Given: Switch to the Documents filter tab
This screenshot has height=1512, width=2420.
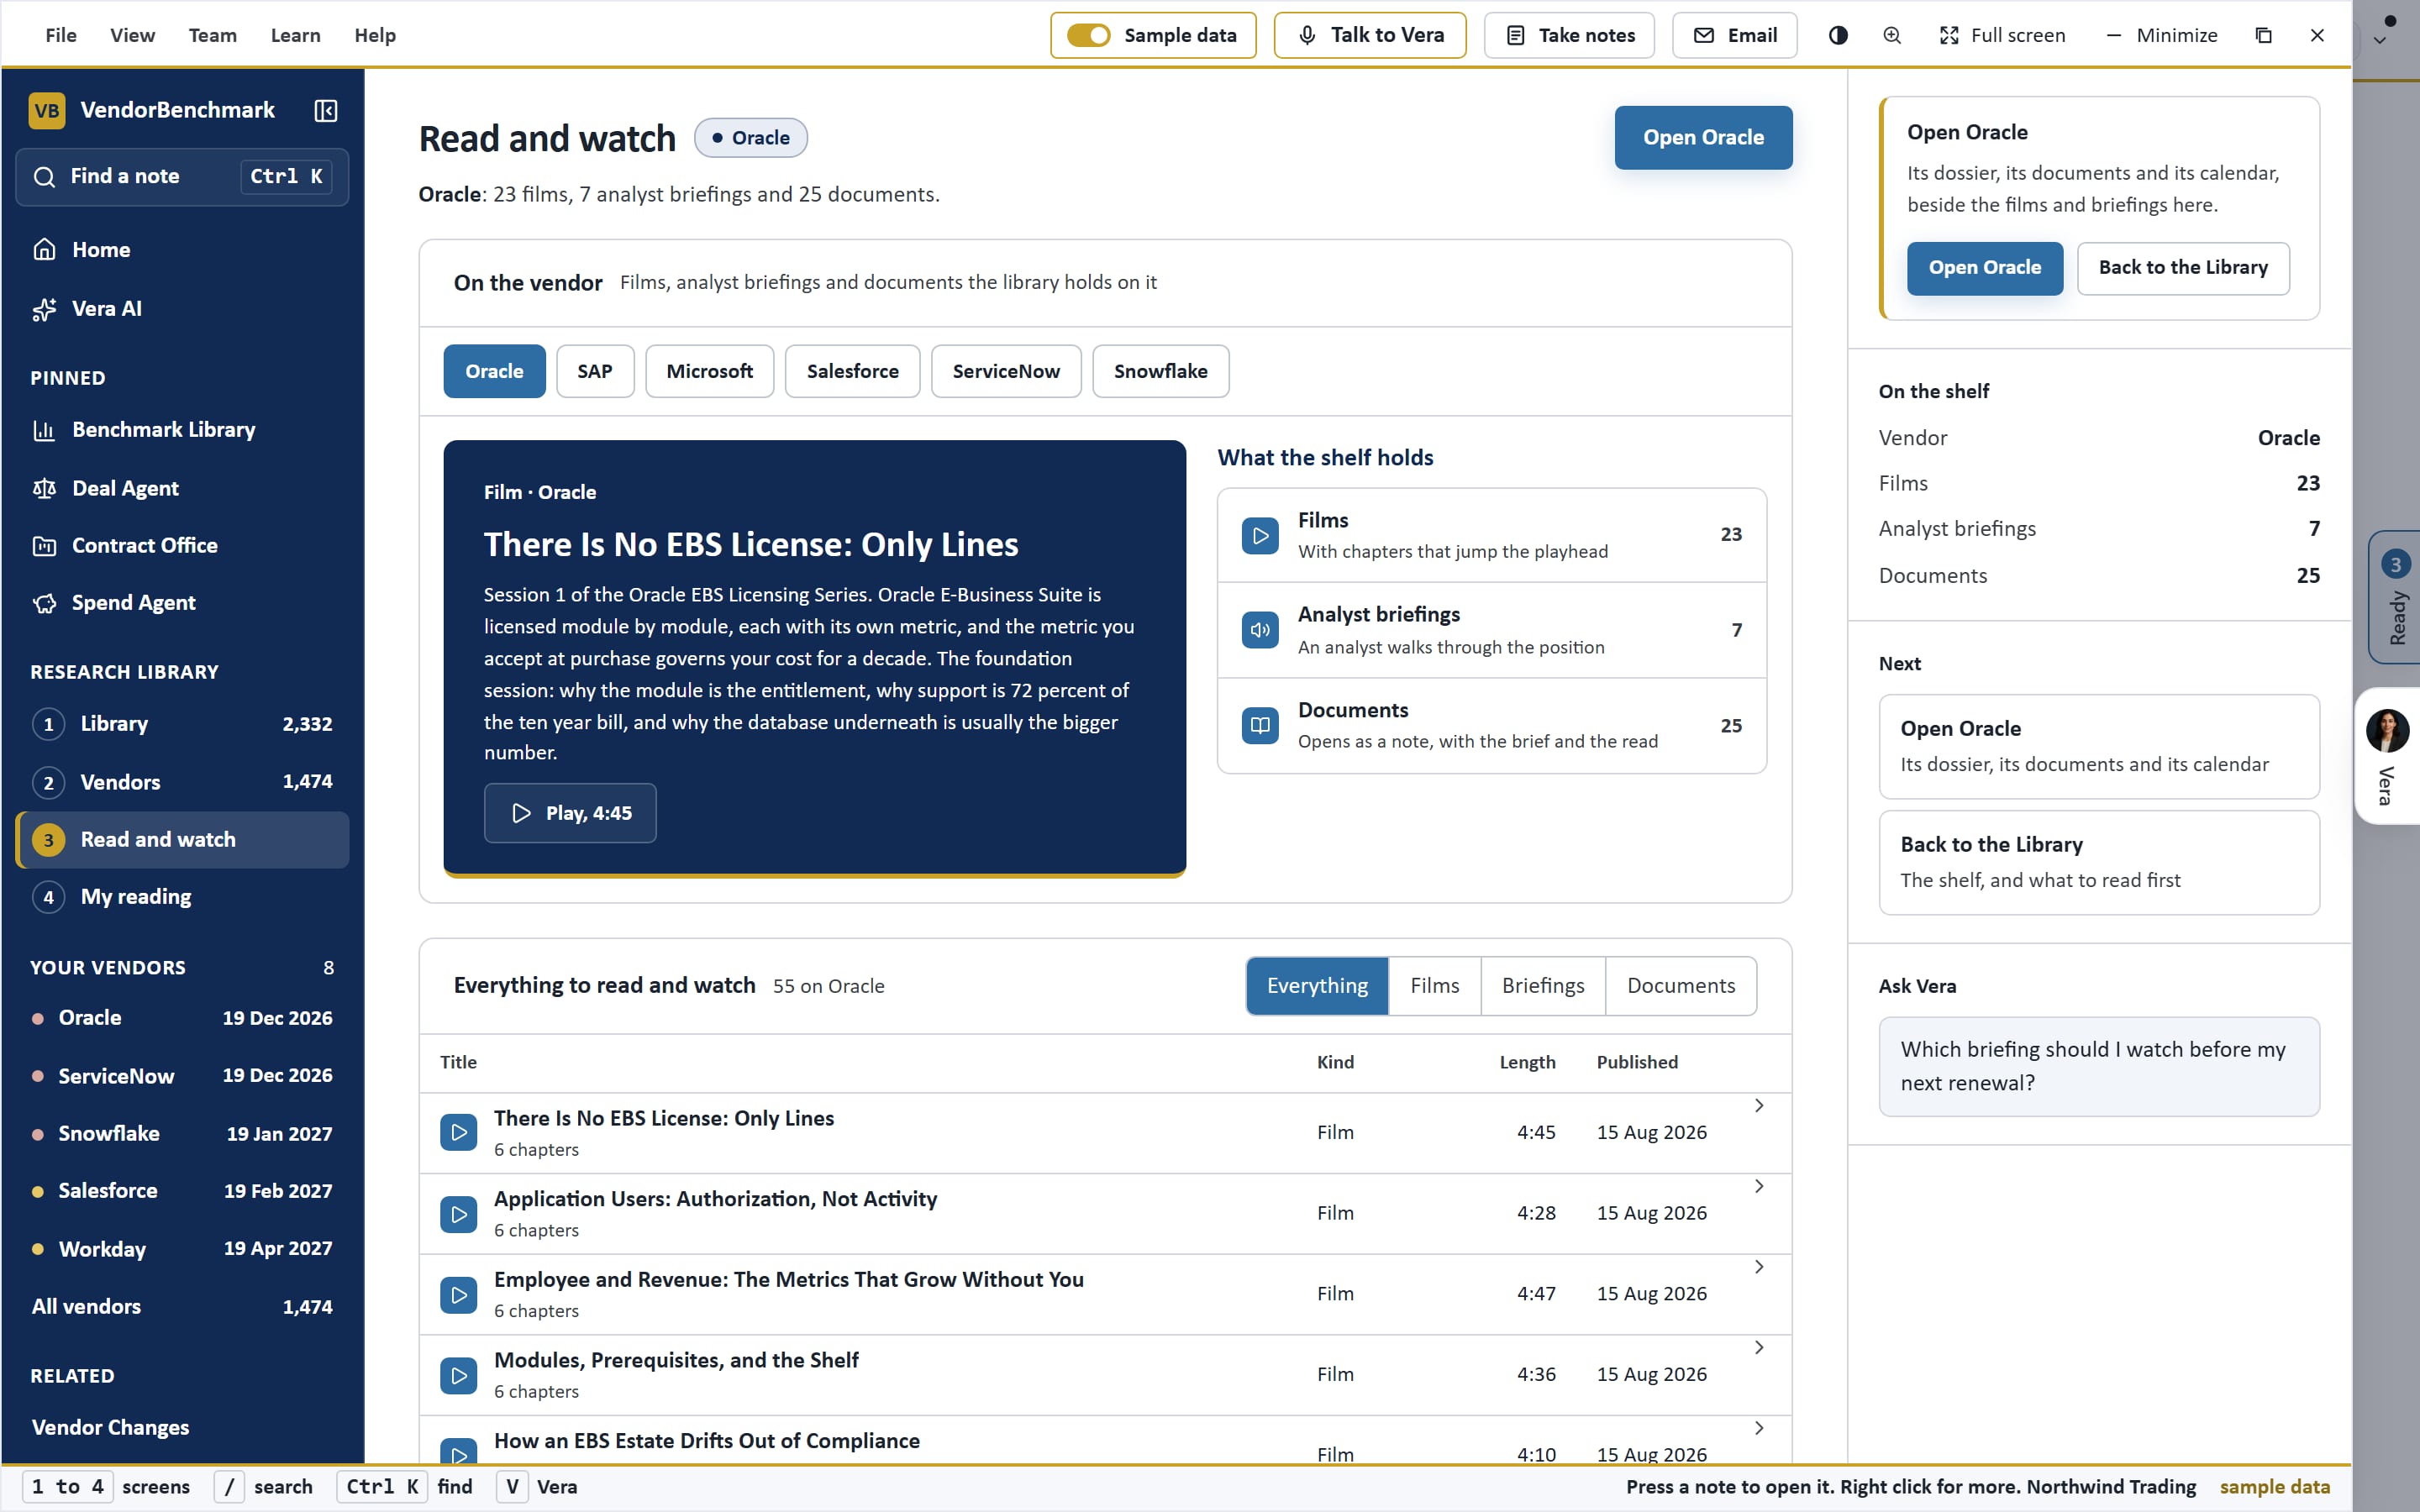Looking at the screenshot, I should pyautogui.click(x=1681, y=986).
